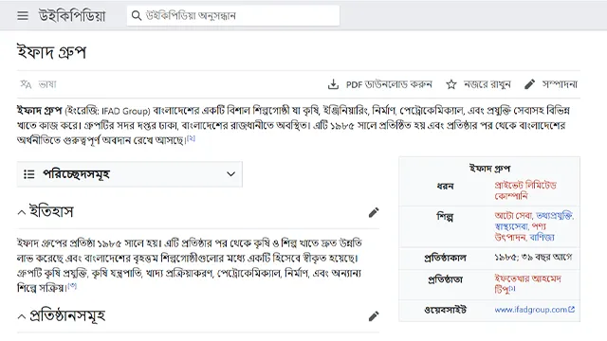Expand the পরিচ্ছেদসমূহ contents dropdown
This screenshot has width=607, height=341.
[230, 174]
